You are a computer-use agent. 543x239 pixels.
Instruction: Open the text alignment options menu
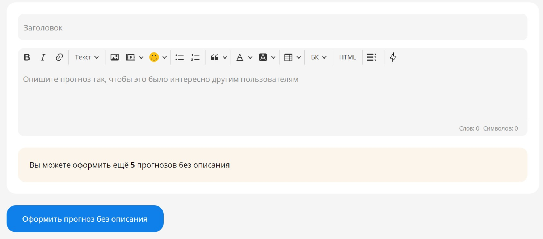point(372,57)
